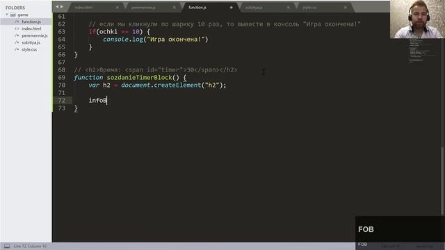
Task: Close the sobitiya.js tab
Action: click(289, 8)
